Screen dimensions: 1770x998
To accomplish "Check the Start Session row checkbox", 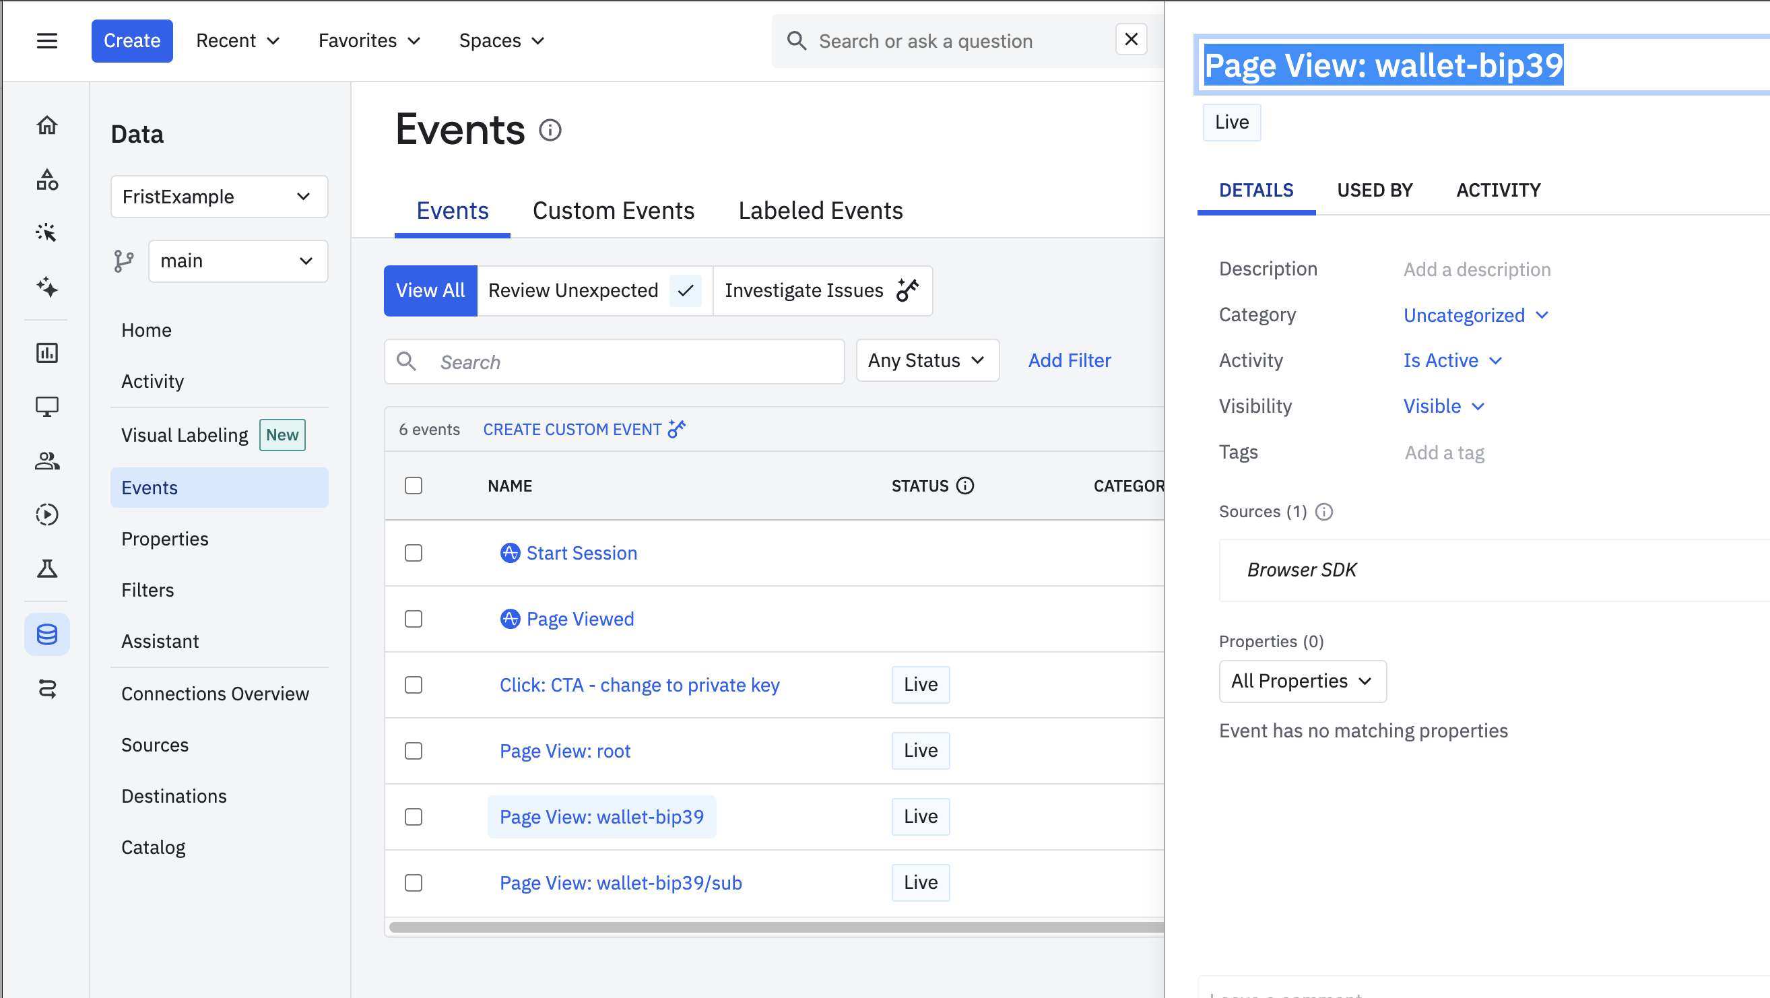I will pos(414,553).
